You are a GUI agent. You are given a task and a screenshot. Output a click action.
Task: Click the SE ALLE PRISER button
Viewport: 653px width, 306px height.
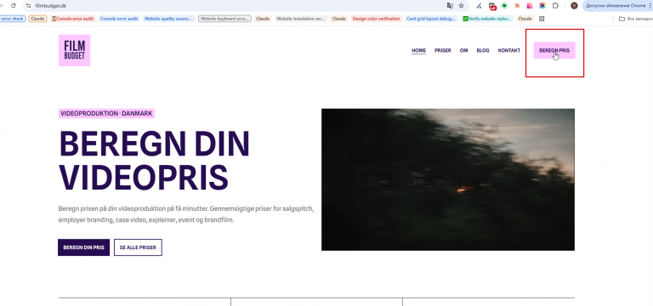138,247
